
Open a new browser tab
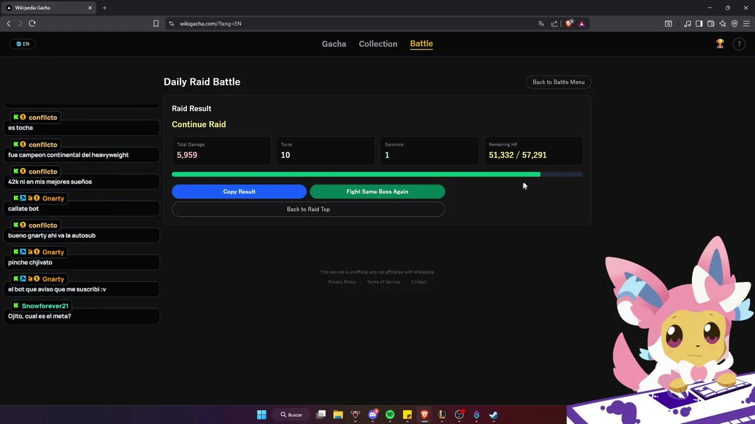104,8
